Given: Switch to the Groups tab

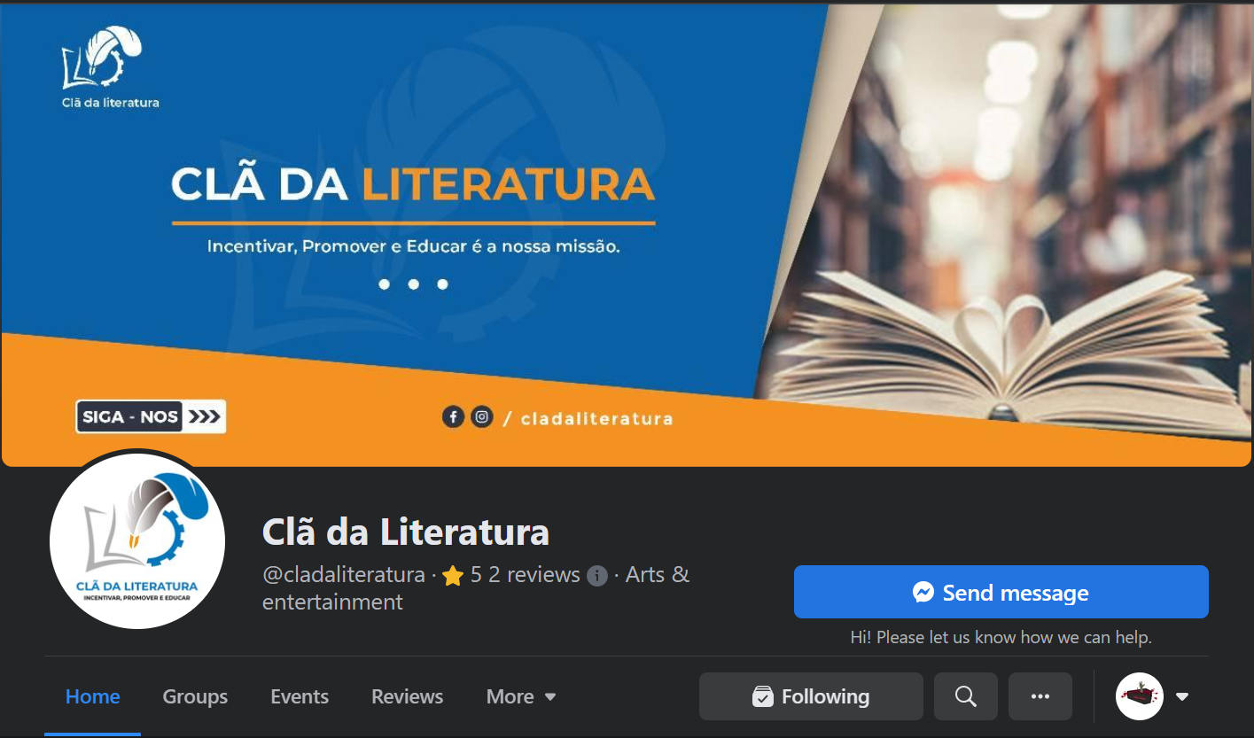Looking at the screenshot, I should point(195,696).
